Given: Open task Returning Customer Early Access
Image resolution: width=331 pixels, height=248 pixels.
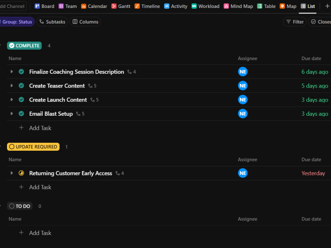Looking at the screenshot, I should tap(71, 173).
